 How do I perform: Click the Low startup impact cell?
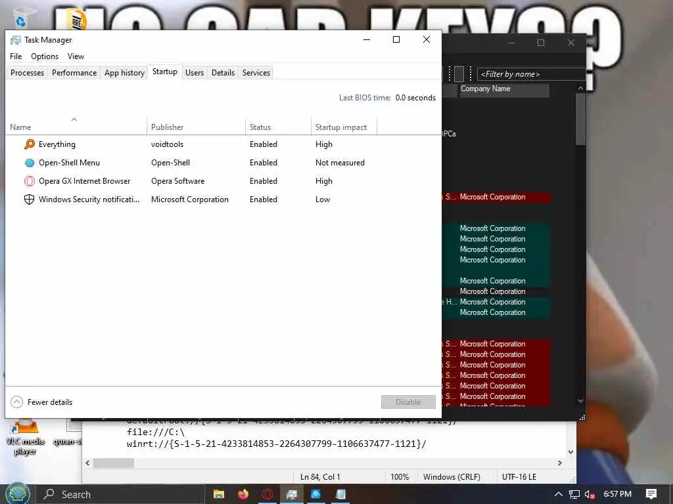tap(323, 199)
